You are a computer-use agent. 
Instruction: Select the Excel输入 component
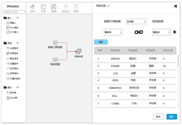point(13,28)
